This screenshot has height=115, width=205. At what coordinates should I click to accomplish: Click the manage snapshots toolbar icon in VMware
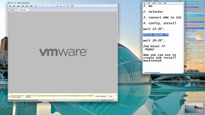[53, 6]
